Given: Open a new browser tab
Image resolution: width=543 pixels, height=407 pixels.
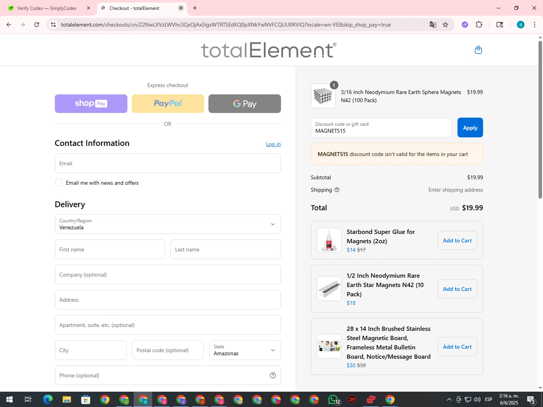Looking at the screenshot, I should click(x=195, y=8).
